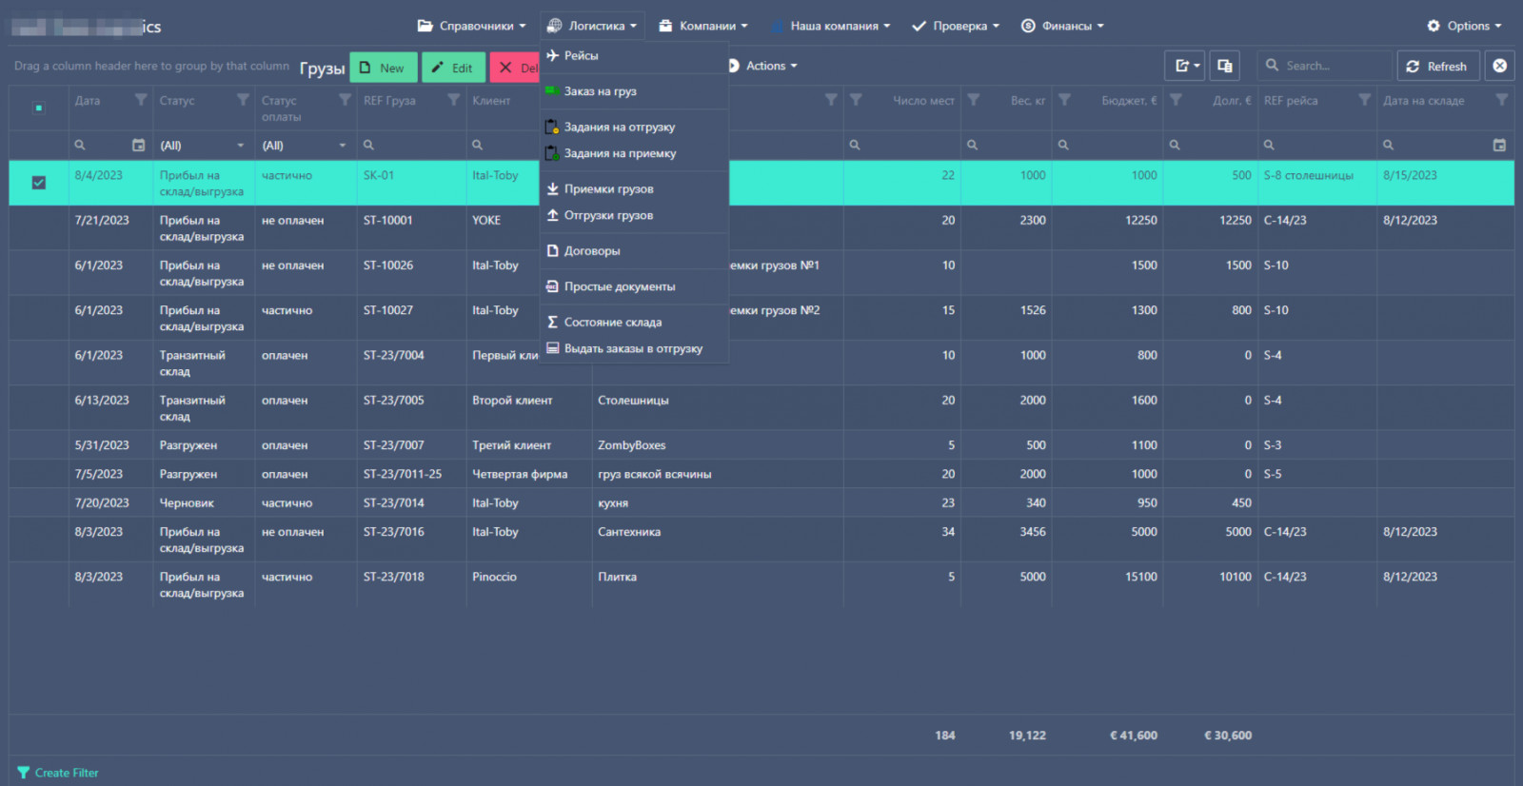Viewport: 1523px width, 786px height.
Task: Focus the Search input field
Action: tap(1324, 66)
